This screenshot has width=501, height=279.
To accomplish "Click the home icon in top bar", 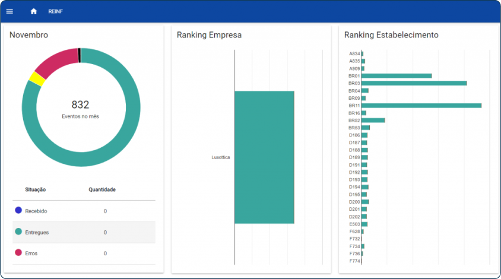I will pyautogui.click(x=34, y=11).
